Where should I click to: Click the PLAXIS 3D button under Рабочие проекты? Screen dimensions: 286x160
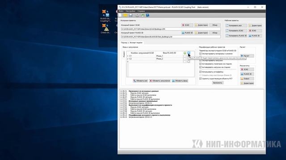tap(255, 36)
